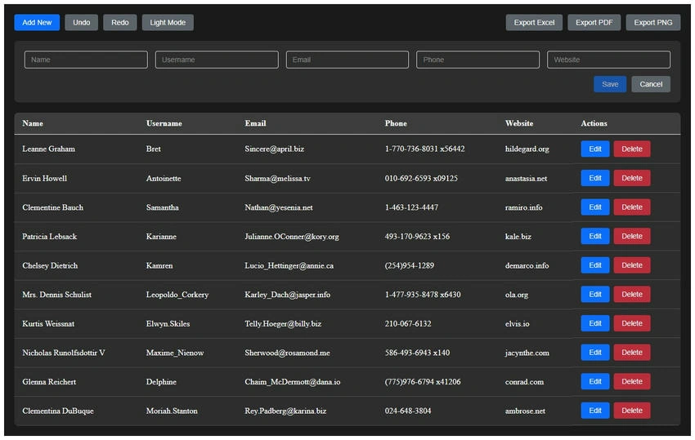Delete Glenna Reichert's record
The image size is (695, 440).
(631, 381)
